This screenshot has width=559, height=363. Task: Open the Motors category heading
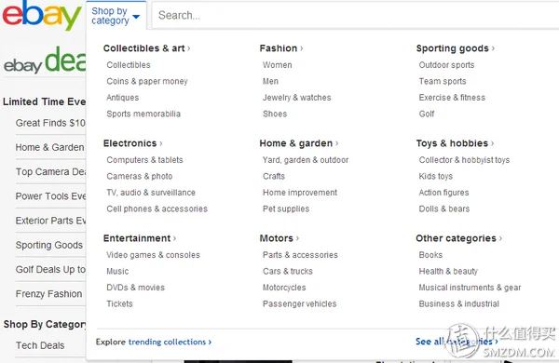point(279,238)
